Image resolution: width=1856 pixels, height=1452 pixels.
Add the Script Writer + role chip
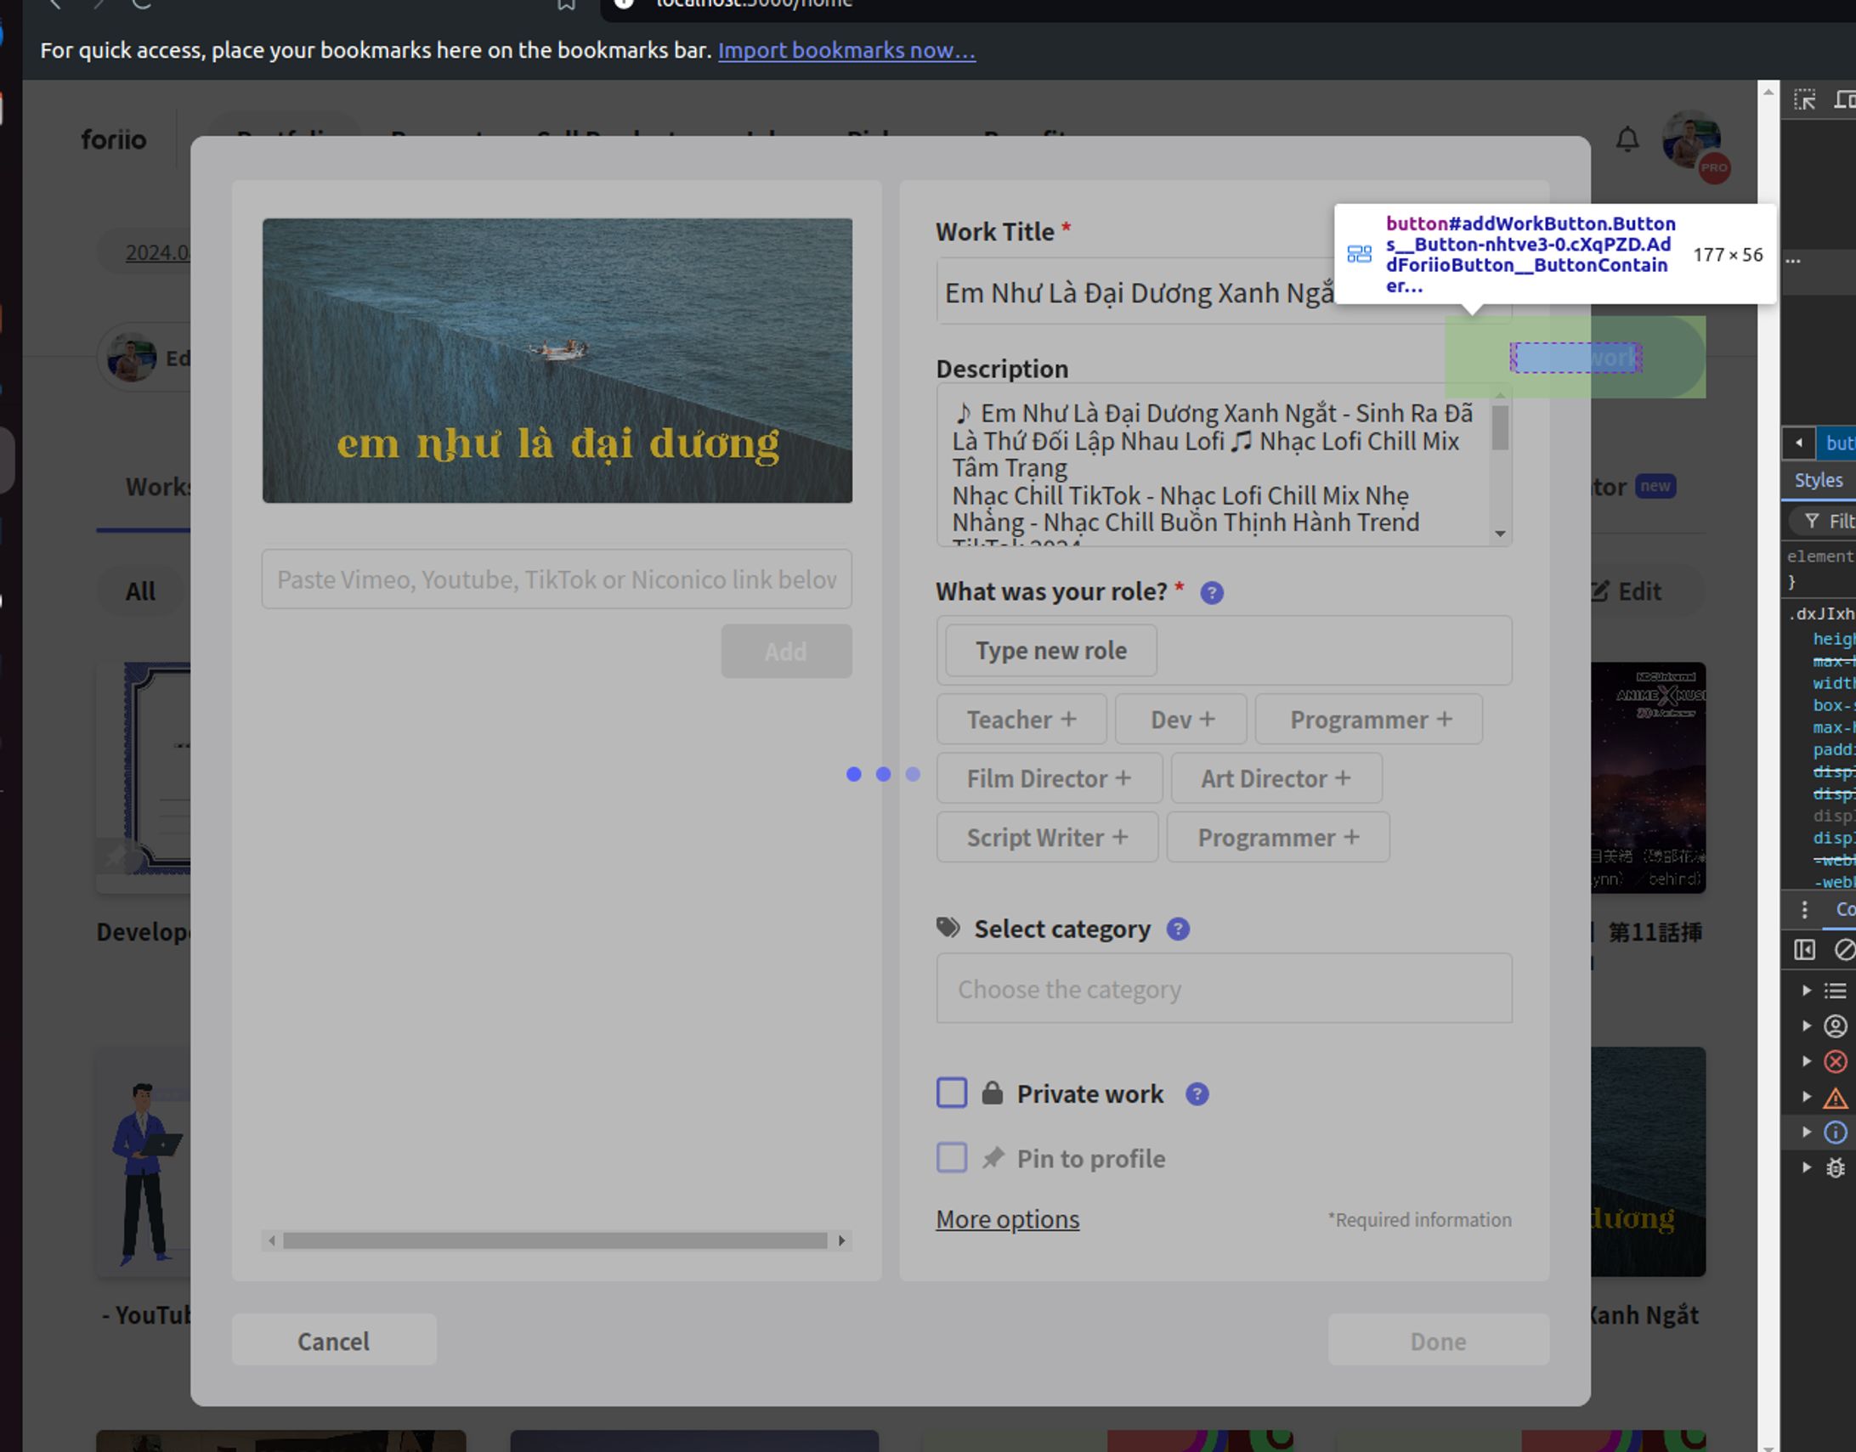coord(1048,837)
